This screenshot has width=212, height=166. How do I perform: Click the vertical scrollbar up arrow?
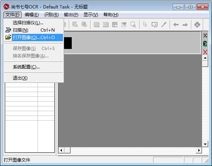[x=205, y=58]
